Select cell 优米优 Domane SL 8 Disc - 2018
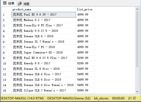 coord(44,69)
